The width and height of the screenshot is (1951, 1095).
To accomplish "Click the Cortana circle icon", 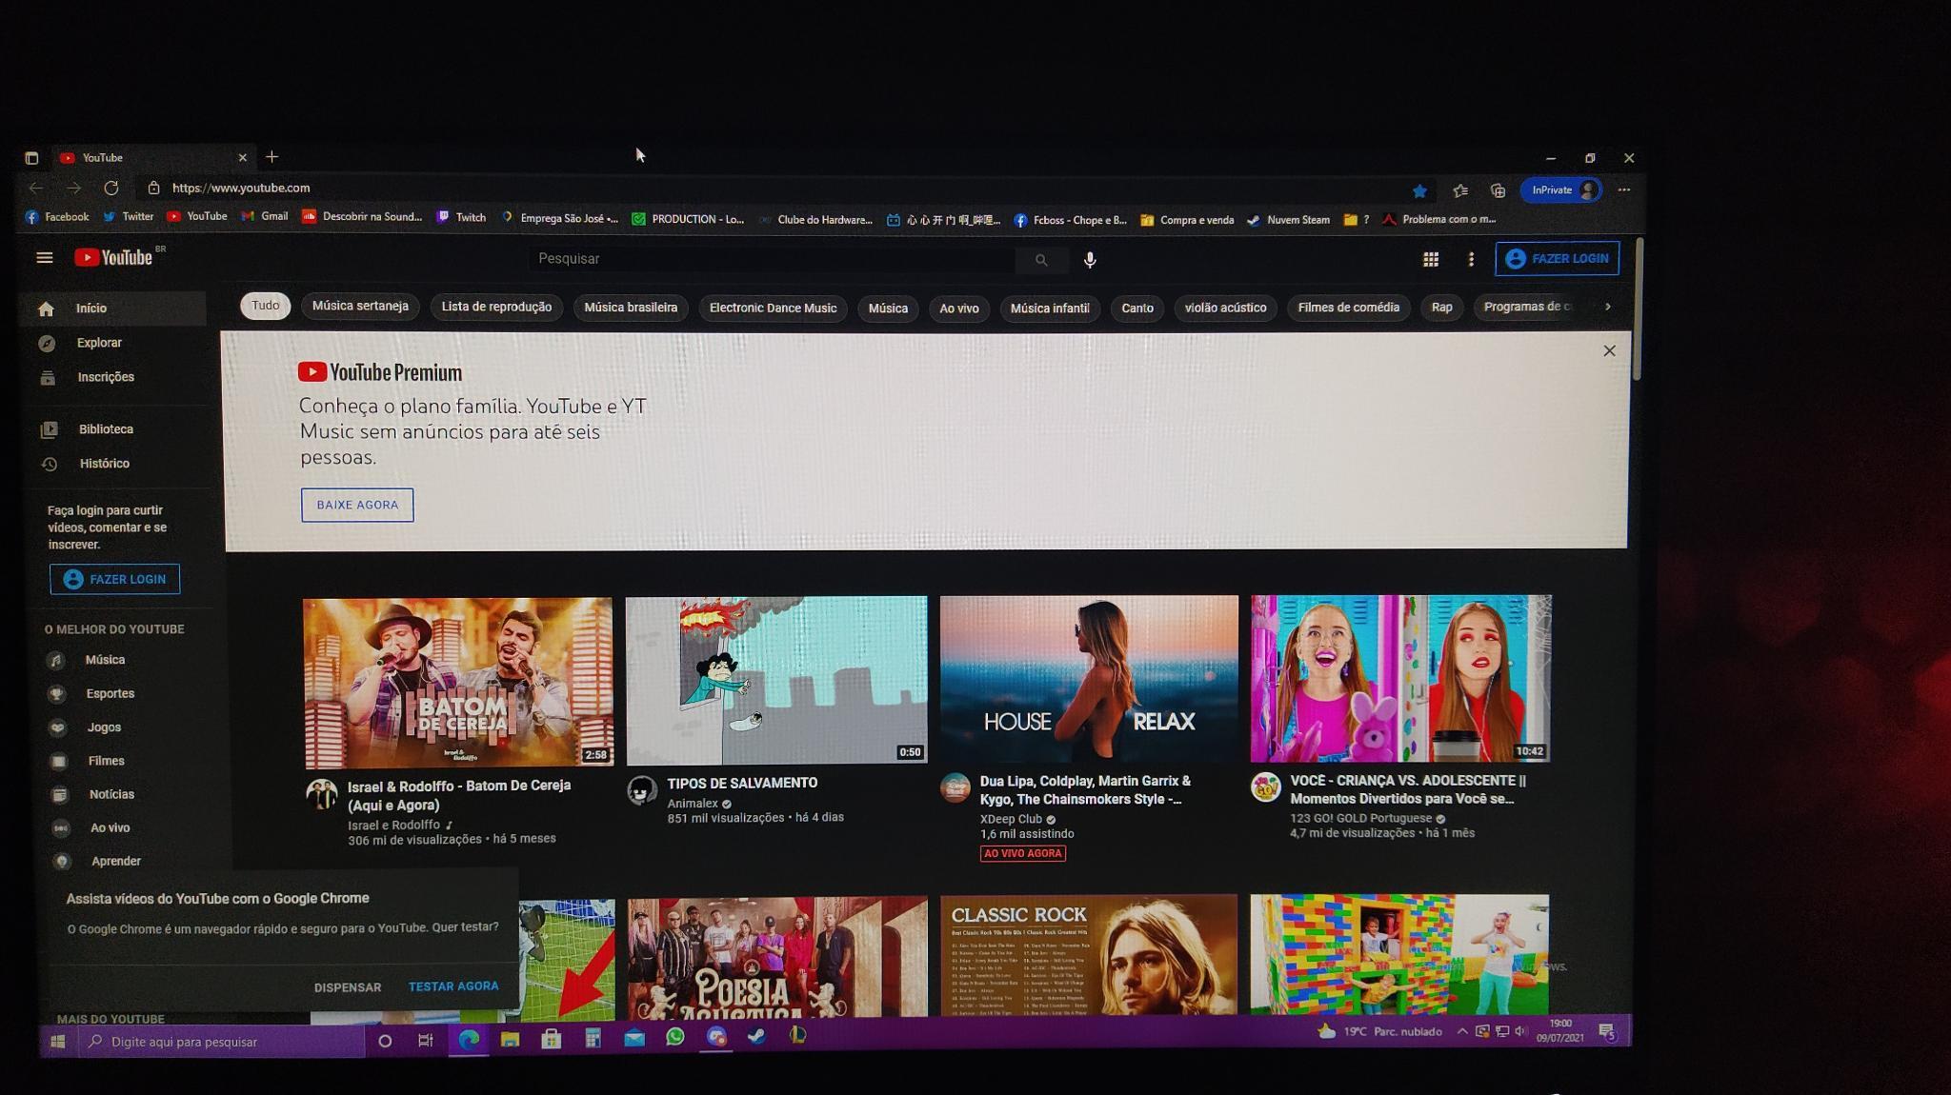I will (385, 1041).
